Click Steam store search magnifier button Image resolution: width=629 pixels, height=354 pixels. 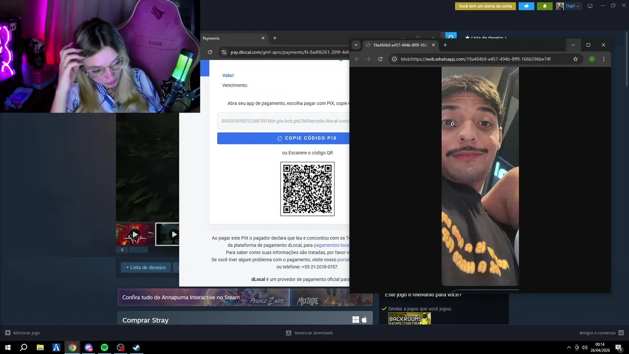pyautogui.click(x=451, y=37)
